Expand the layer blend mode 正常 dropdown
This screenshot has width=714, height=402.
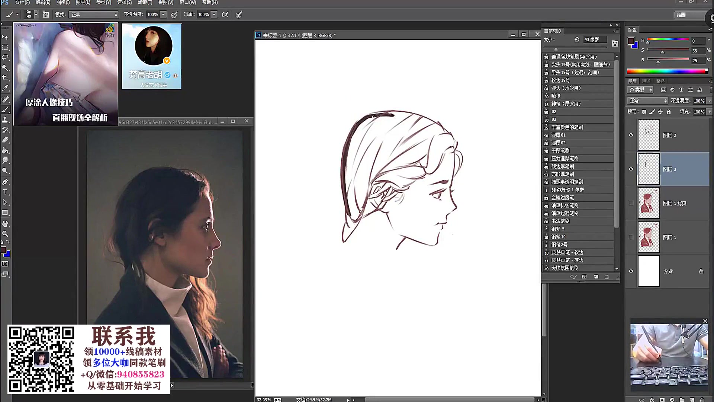click(x=647, y=101)
